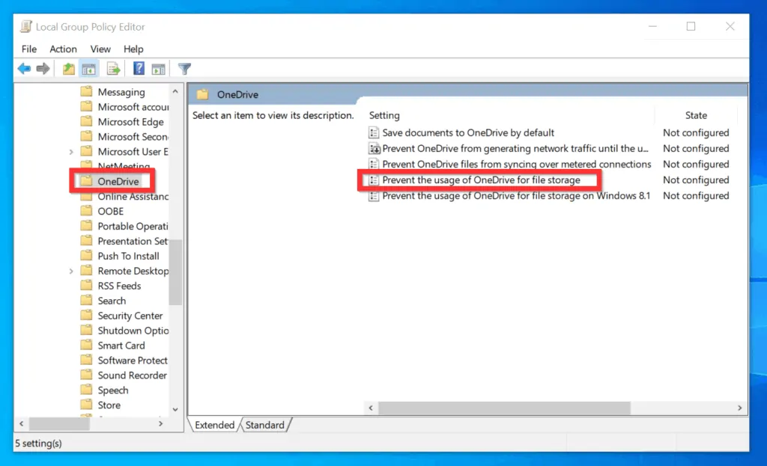Click the Forward navigation arrow
767x466 pixels.
coord(43,68)
